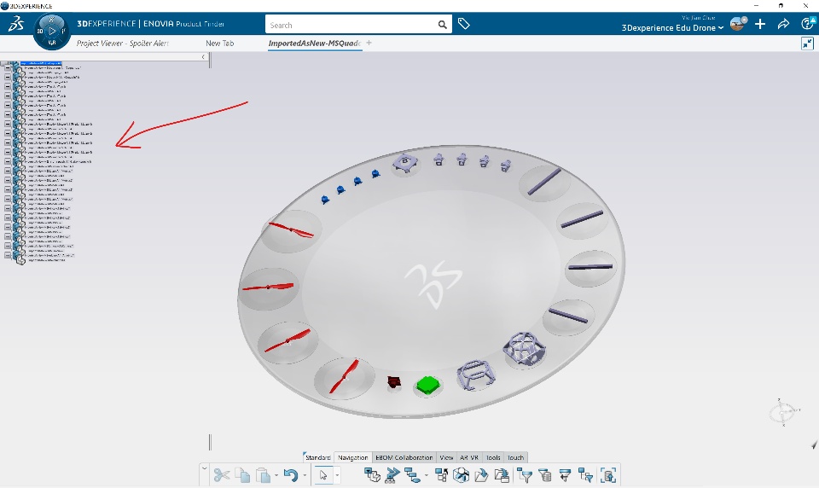The image size is (819, 488).
Task: Click the tree-with-arrow expand icon
Action: pyautogui.click(x=441, y=475)
